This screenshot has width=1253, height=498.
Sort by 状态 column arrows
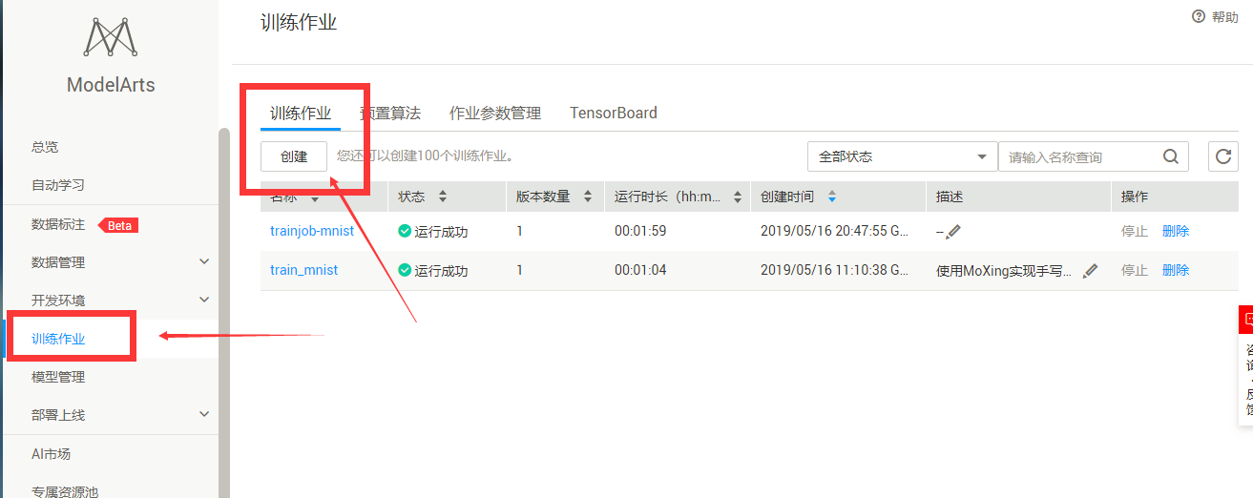click(442, 197)
